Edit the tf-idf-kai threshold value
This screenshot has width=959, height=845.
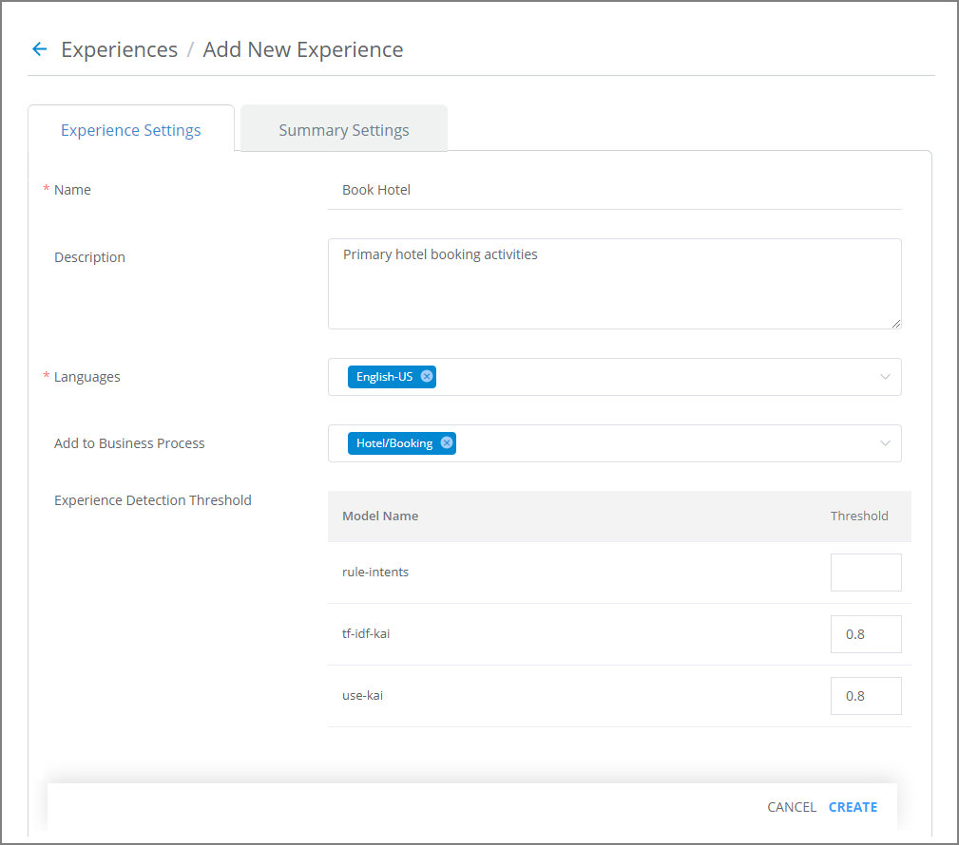tap(866, 634)
